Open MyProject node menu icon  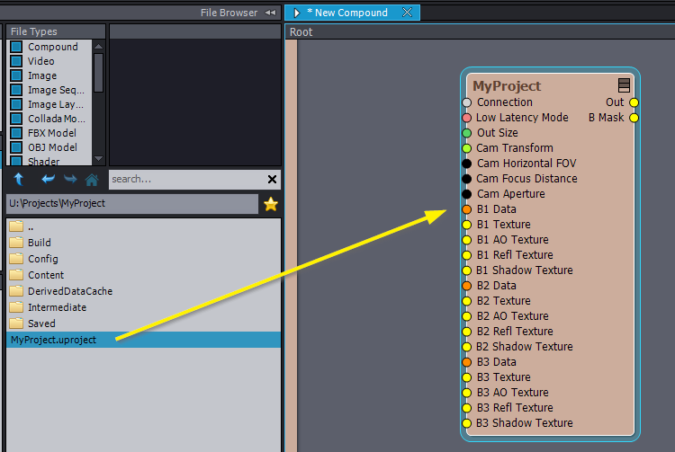pyautogui.click(x=625, y=85)
